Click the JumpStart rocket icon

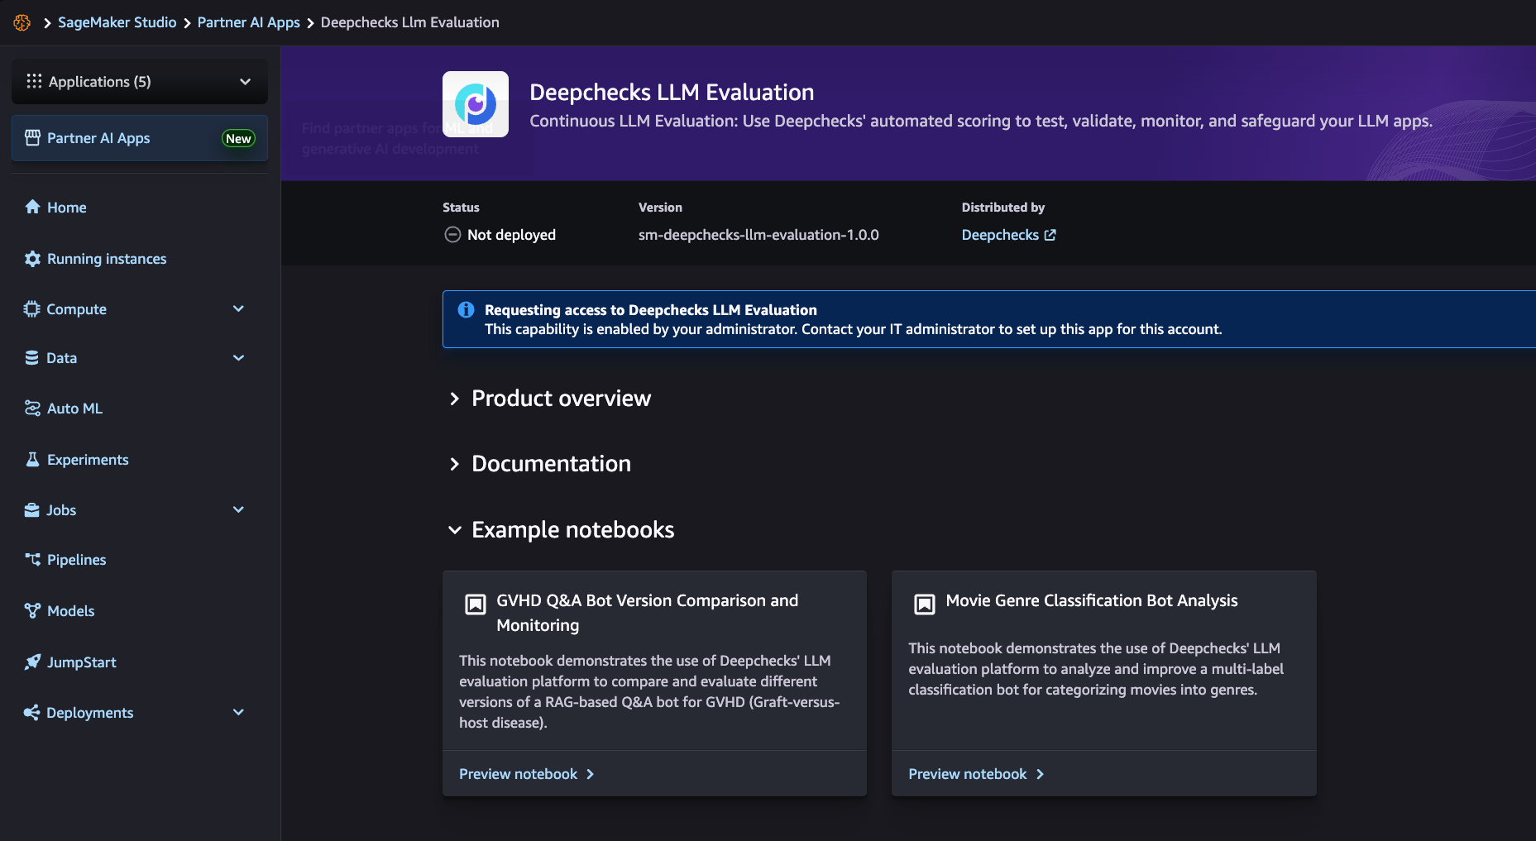coord(32,662)
